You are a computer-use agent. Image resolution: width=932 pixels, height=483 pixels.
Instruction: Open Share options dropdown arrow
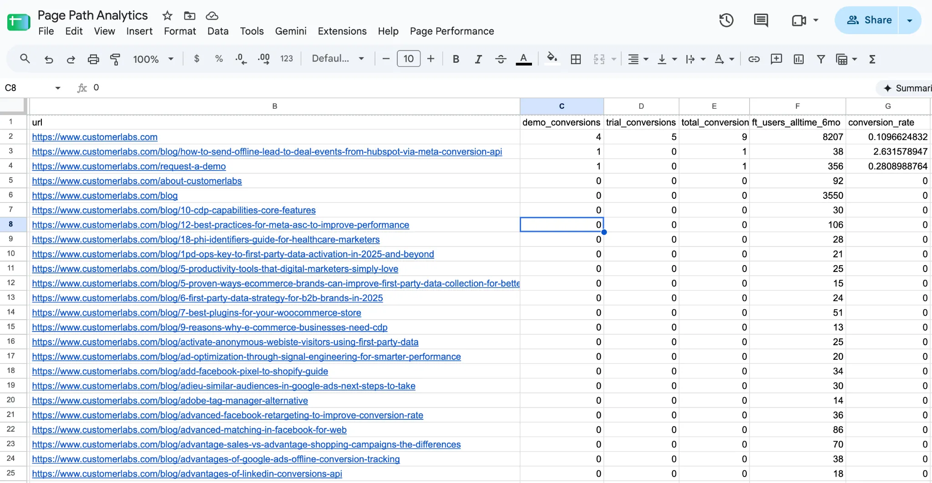(x=910, y=20)
